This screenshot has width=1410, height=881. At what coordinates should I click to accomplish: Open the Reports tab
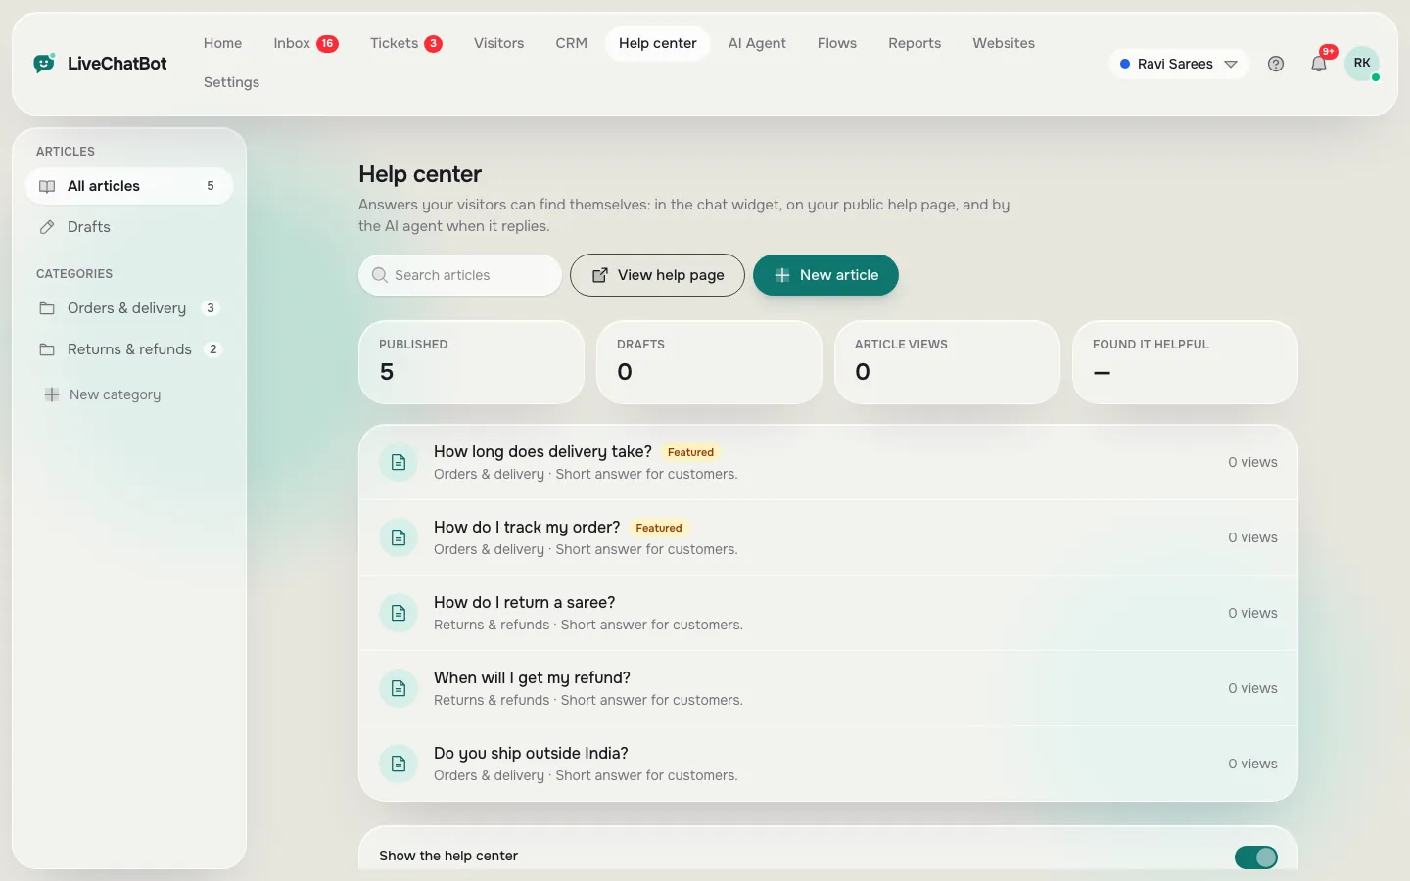tap(915, 43)
